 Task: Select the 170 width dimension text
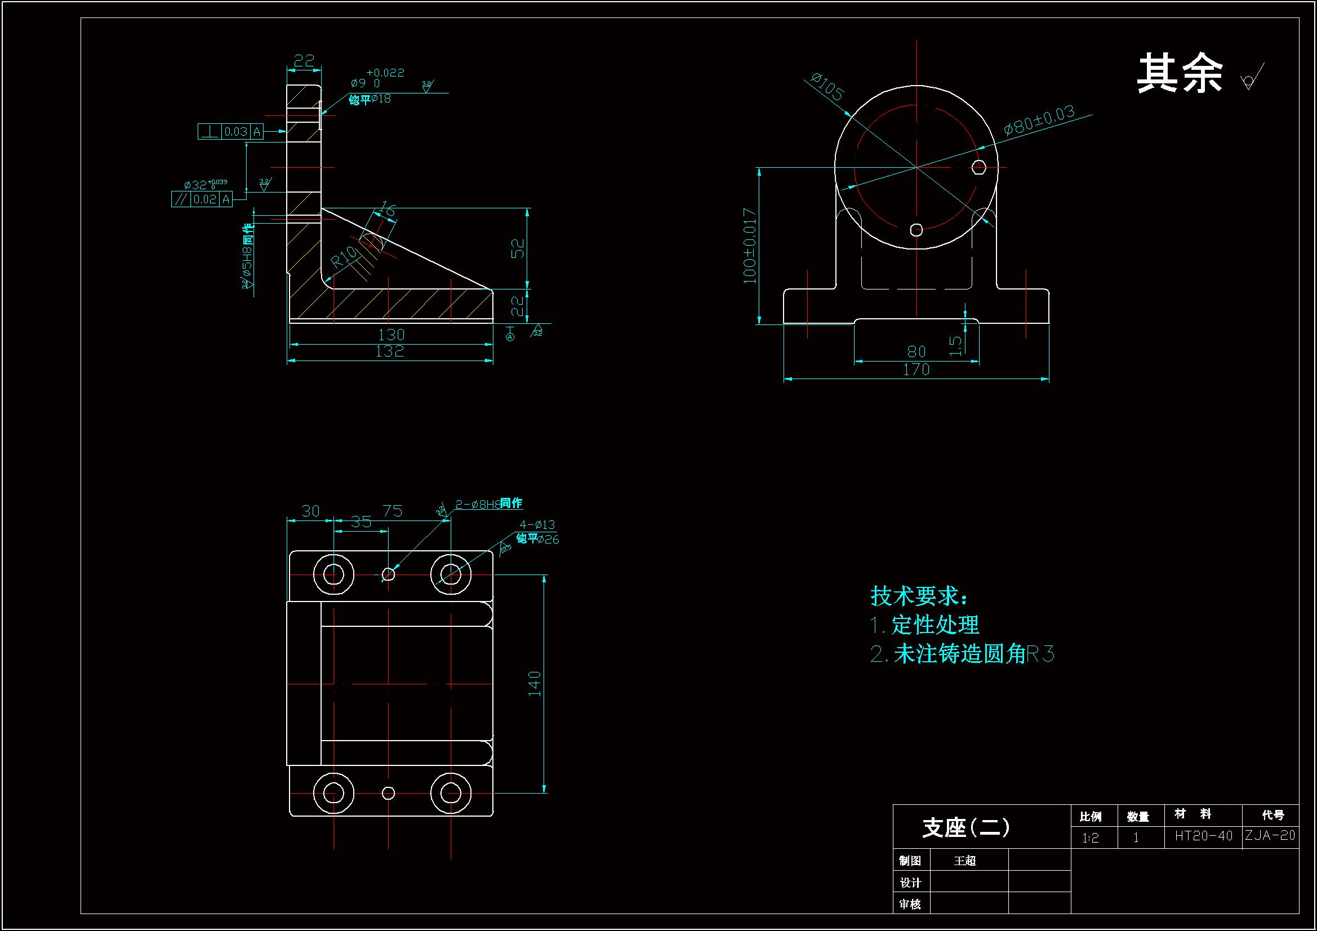(x=916, y=370)
